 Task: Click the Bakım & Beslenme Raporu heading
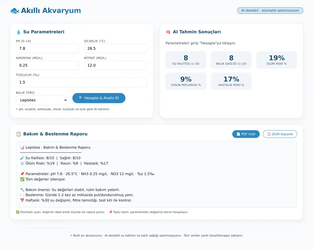point(55,134)
